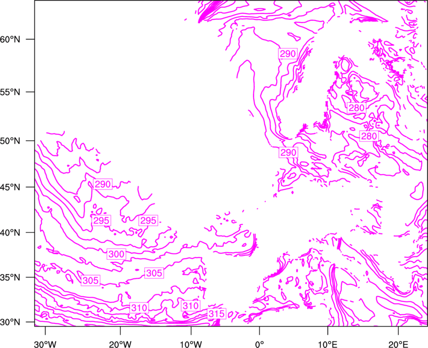
Task: Select the 10°W longitude axis label
Action: (191, 344)
